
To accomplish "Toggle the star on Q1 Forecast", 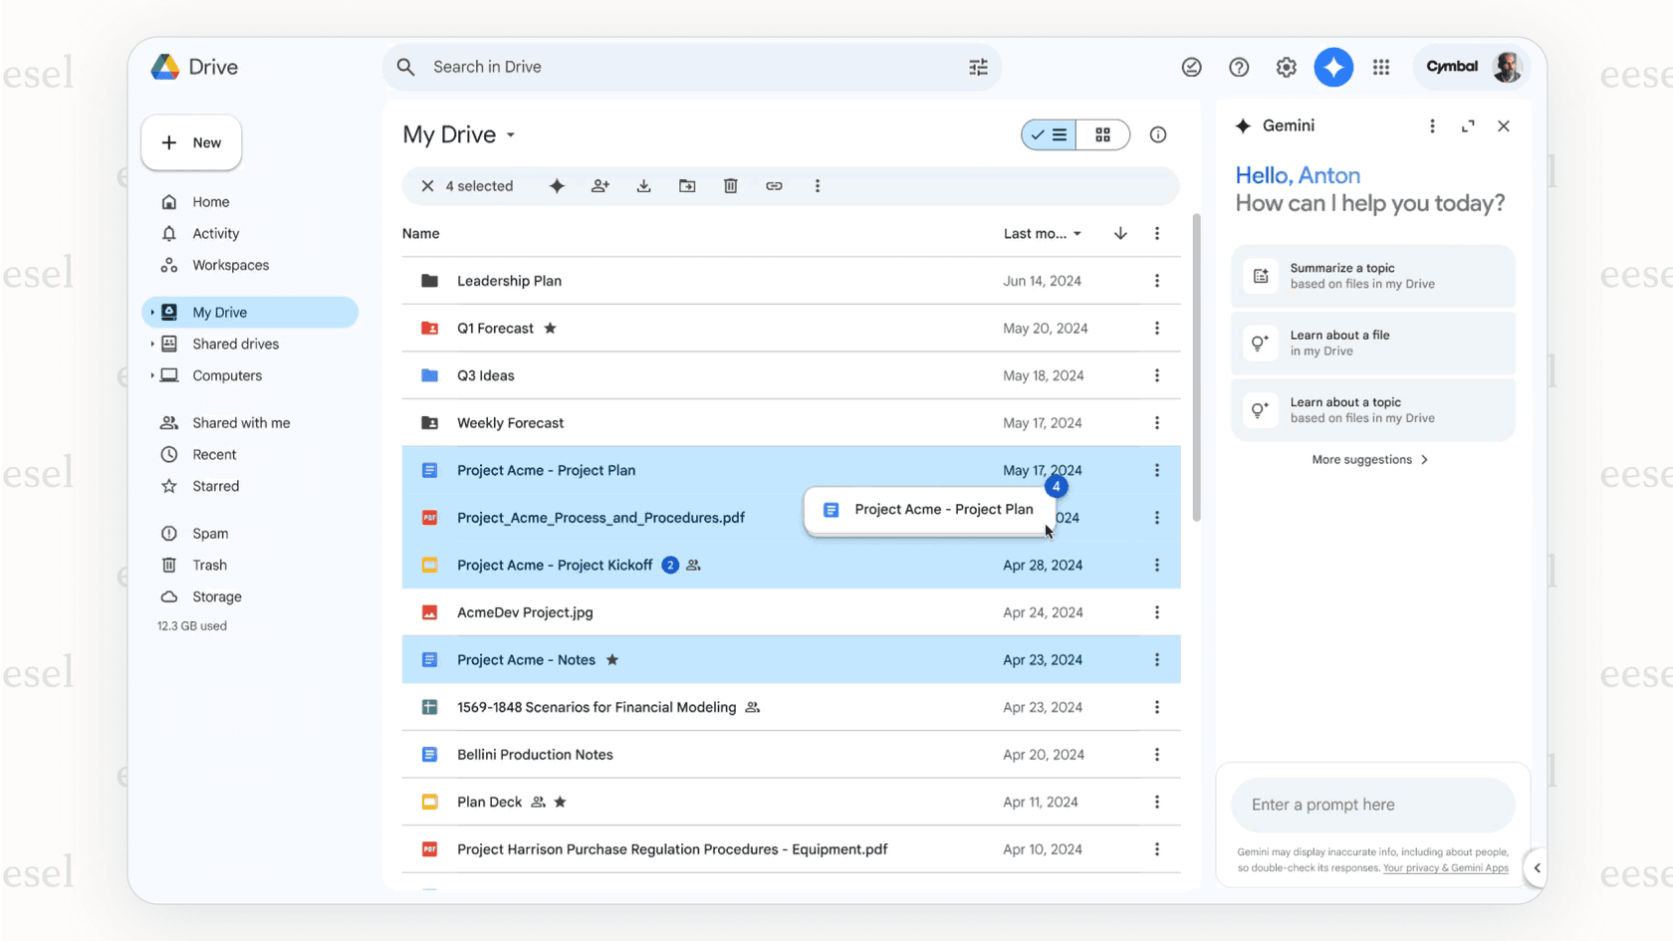I will [x=551, y=328].
